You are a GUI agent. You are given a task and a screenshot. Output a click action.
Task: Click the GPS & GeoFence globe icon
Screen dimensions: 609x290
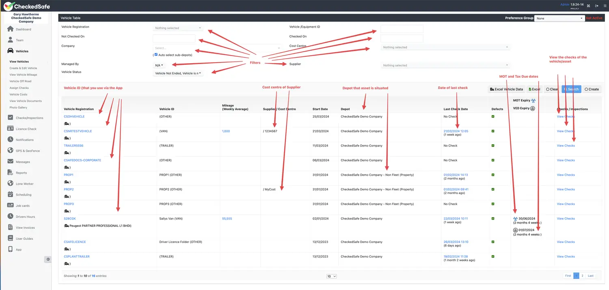[11, 151]
